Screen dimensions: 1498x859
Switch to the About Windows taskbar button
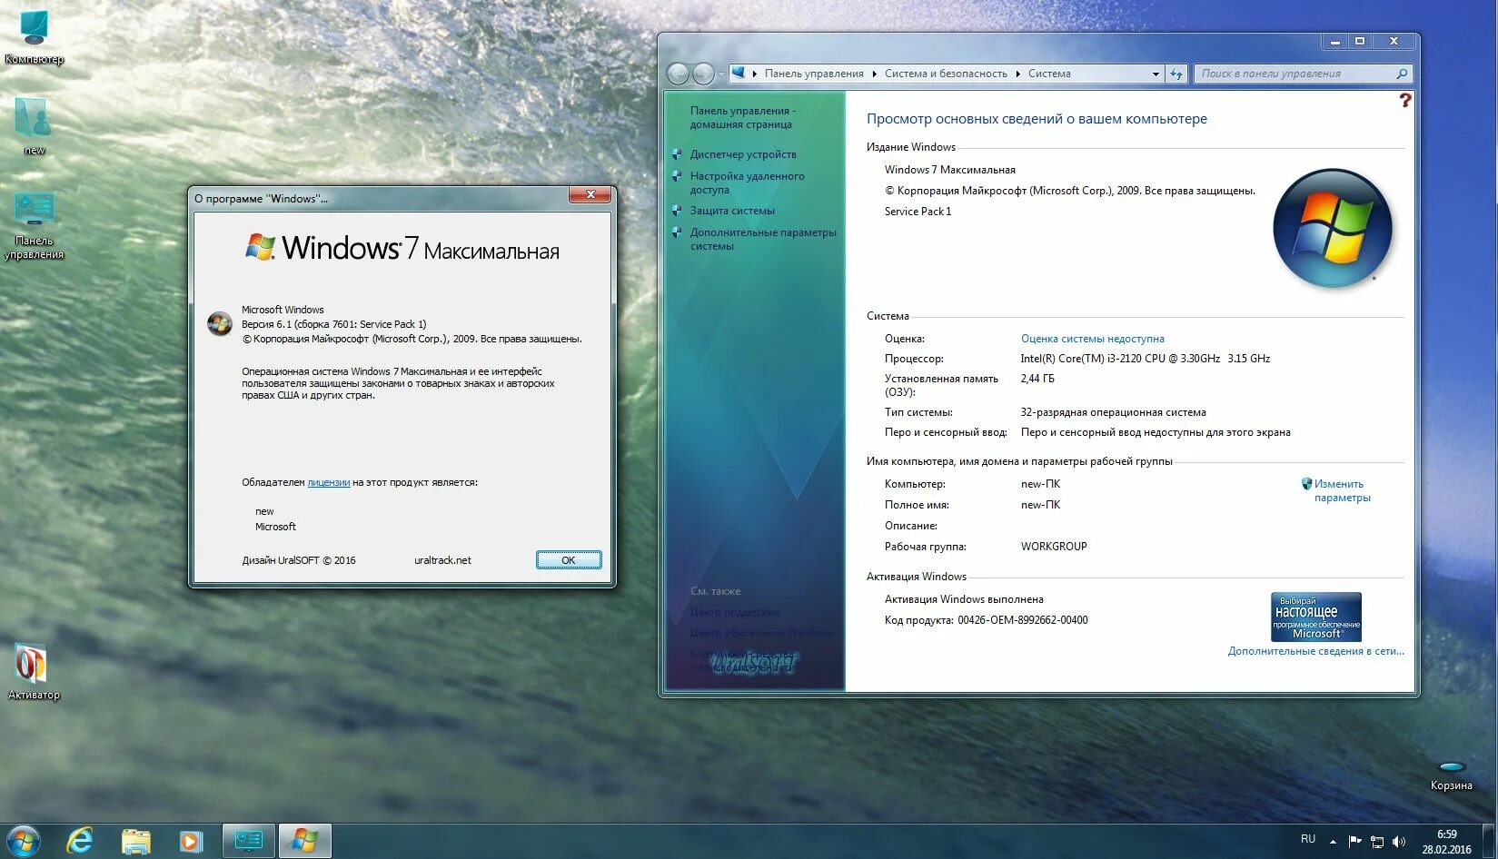click(304, 842)
